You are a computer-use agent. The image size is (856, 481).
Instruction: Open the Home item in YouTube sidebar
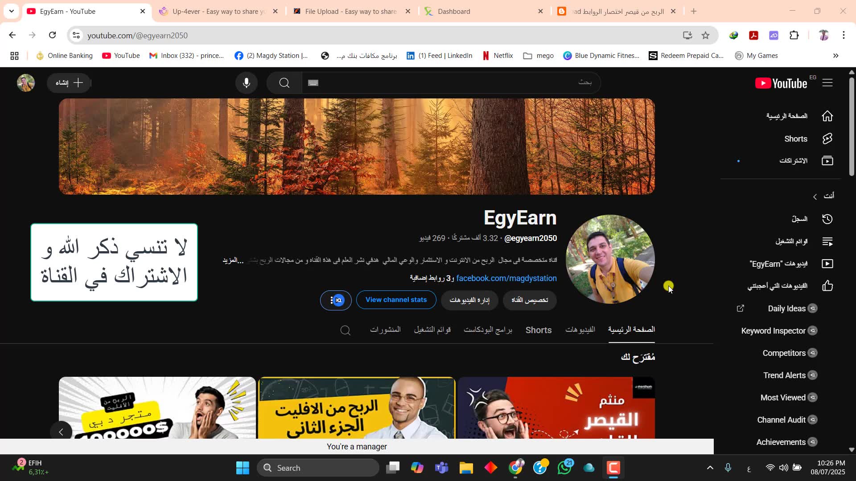(799, 116)
